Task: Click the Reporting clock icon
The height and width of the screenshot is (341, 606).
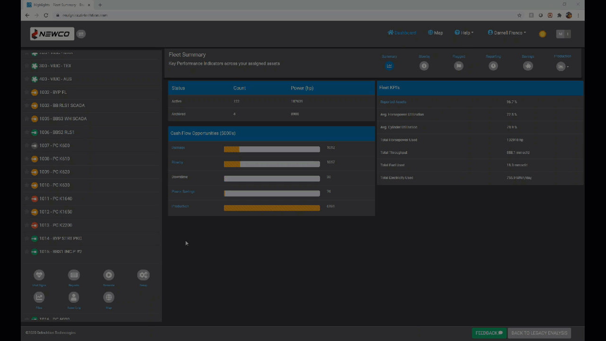Action: point(493,66)
